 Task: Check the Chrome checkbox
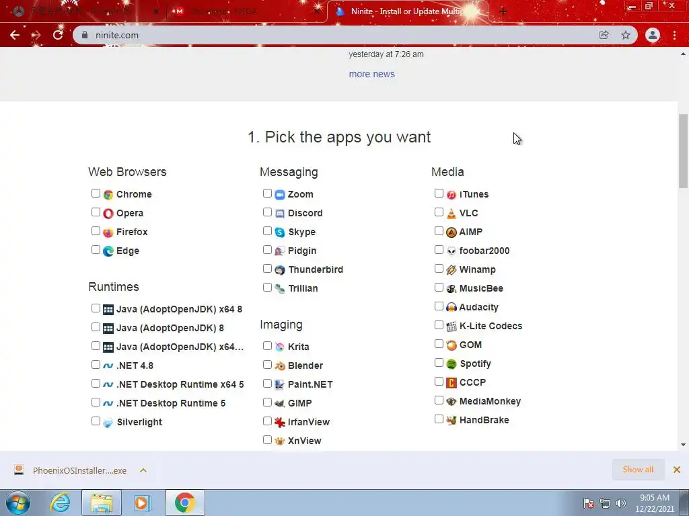96,193
